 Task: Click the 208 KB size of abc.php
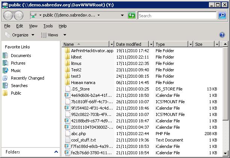click(x=210, y=134)
